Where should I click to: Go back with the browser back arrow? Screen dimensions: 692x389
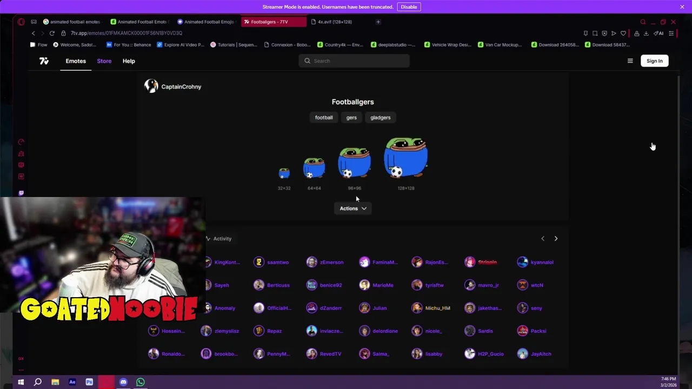[34, 33]
